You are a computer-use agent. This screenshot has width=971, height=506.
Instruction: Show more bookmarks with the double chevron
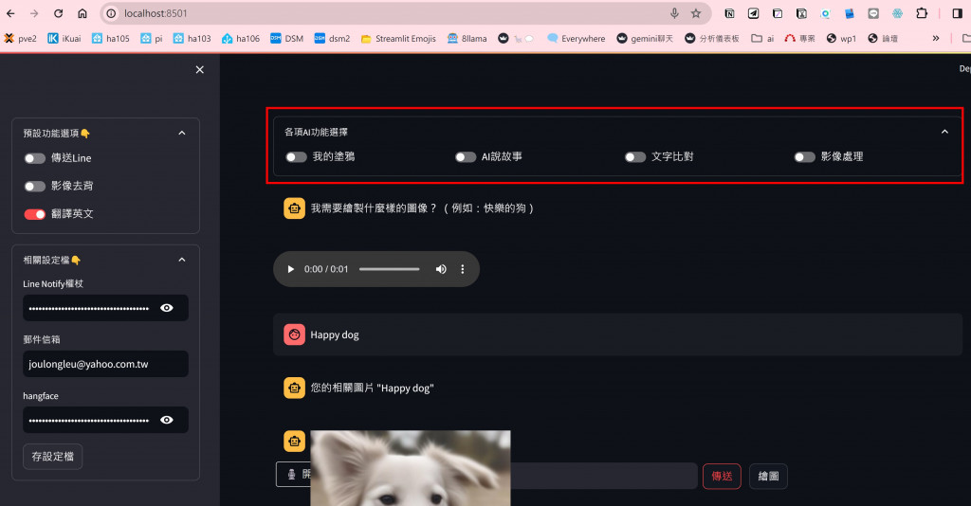click(936, 38)
